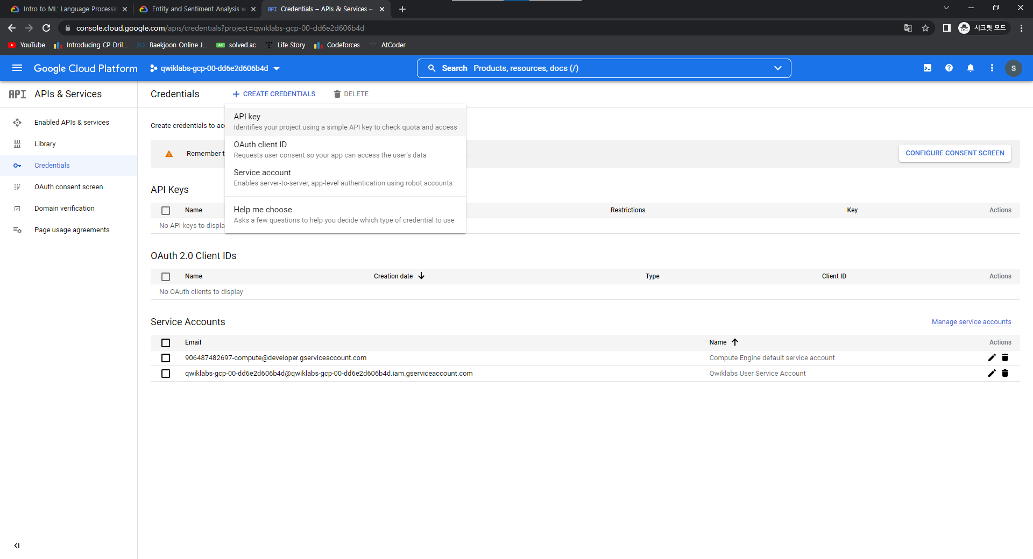Select all service accounts header checkbox
This screenshot has height=559, width=1033.
coord(166,343)
